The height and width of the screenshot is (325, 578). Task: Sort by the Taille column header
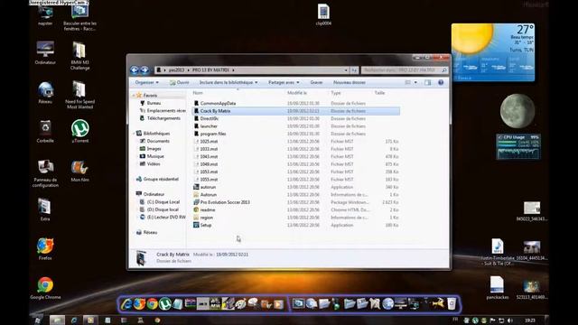(x=379, y=93)
